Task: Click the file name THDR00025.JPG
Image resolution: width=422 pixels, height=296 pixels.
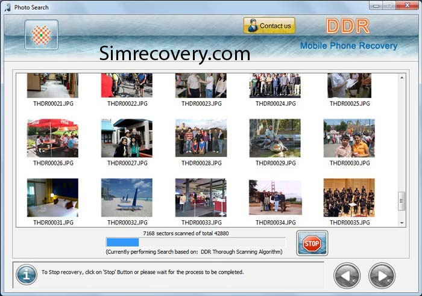Action: point(350,103)
